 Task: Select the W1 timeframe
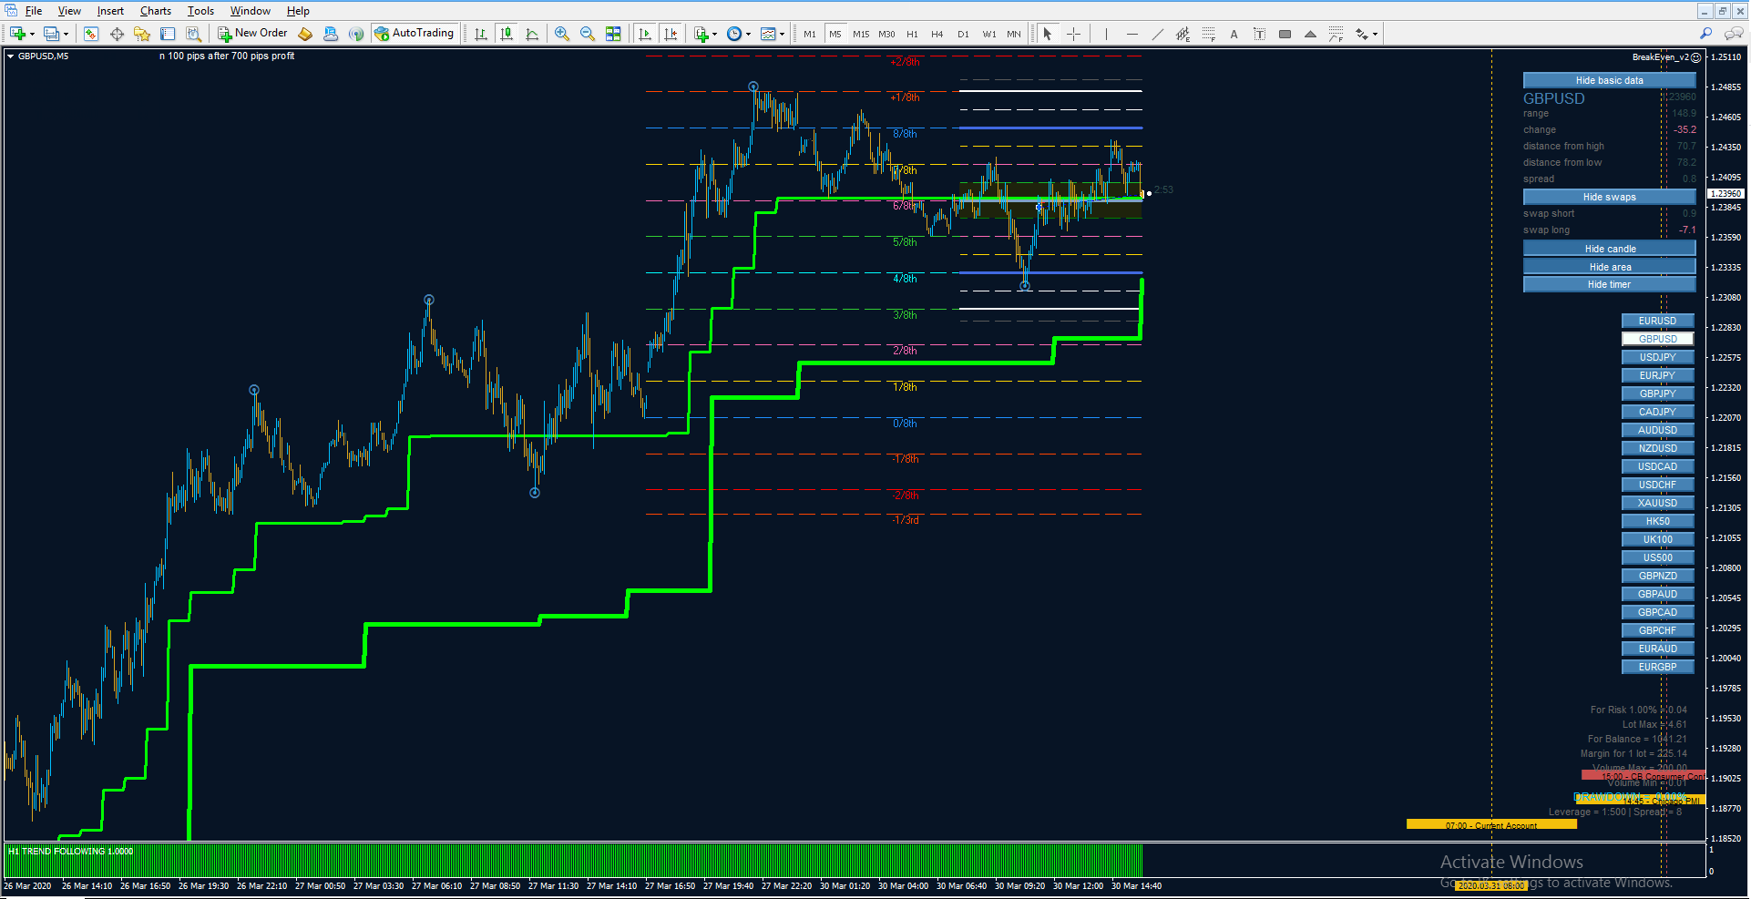coord(989,34)
